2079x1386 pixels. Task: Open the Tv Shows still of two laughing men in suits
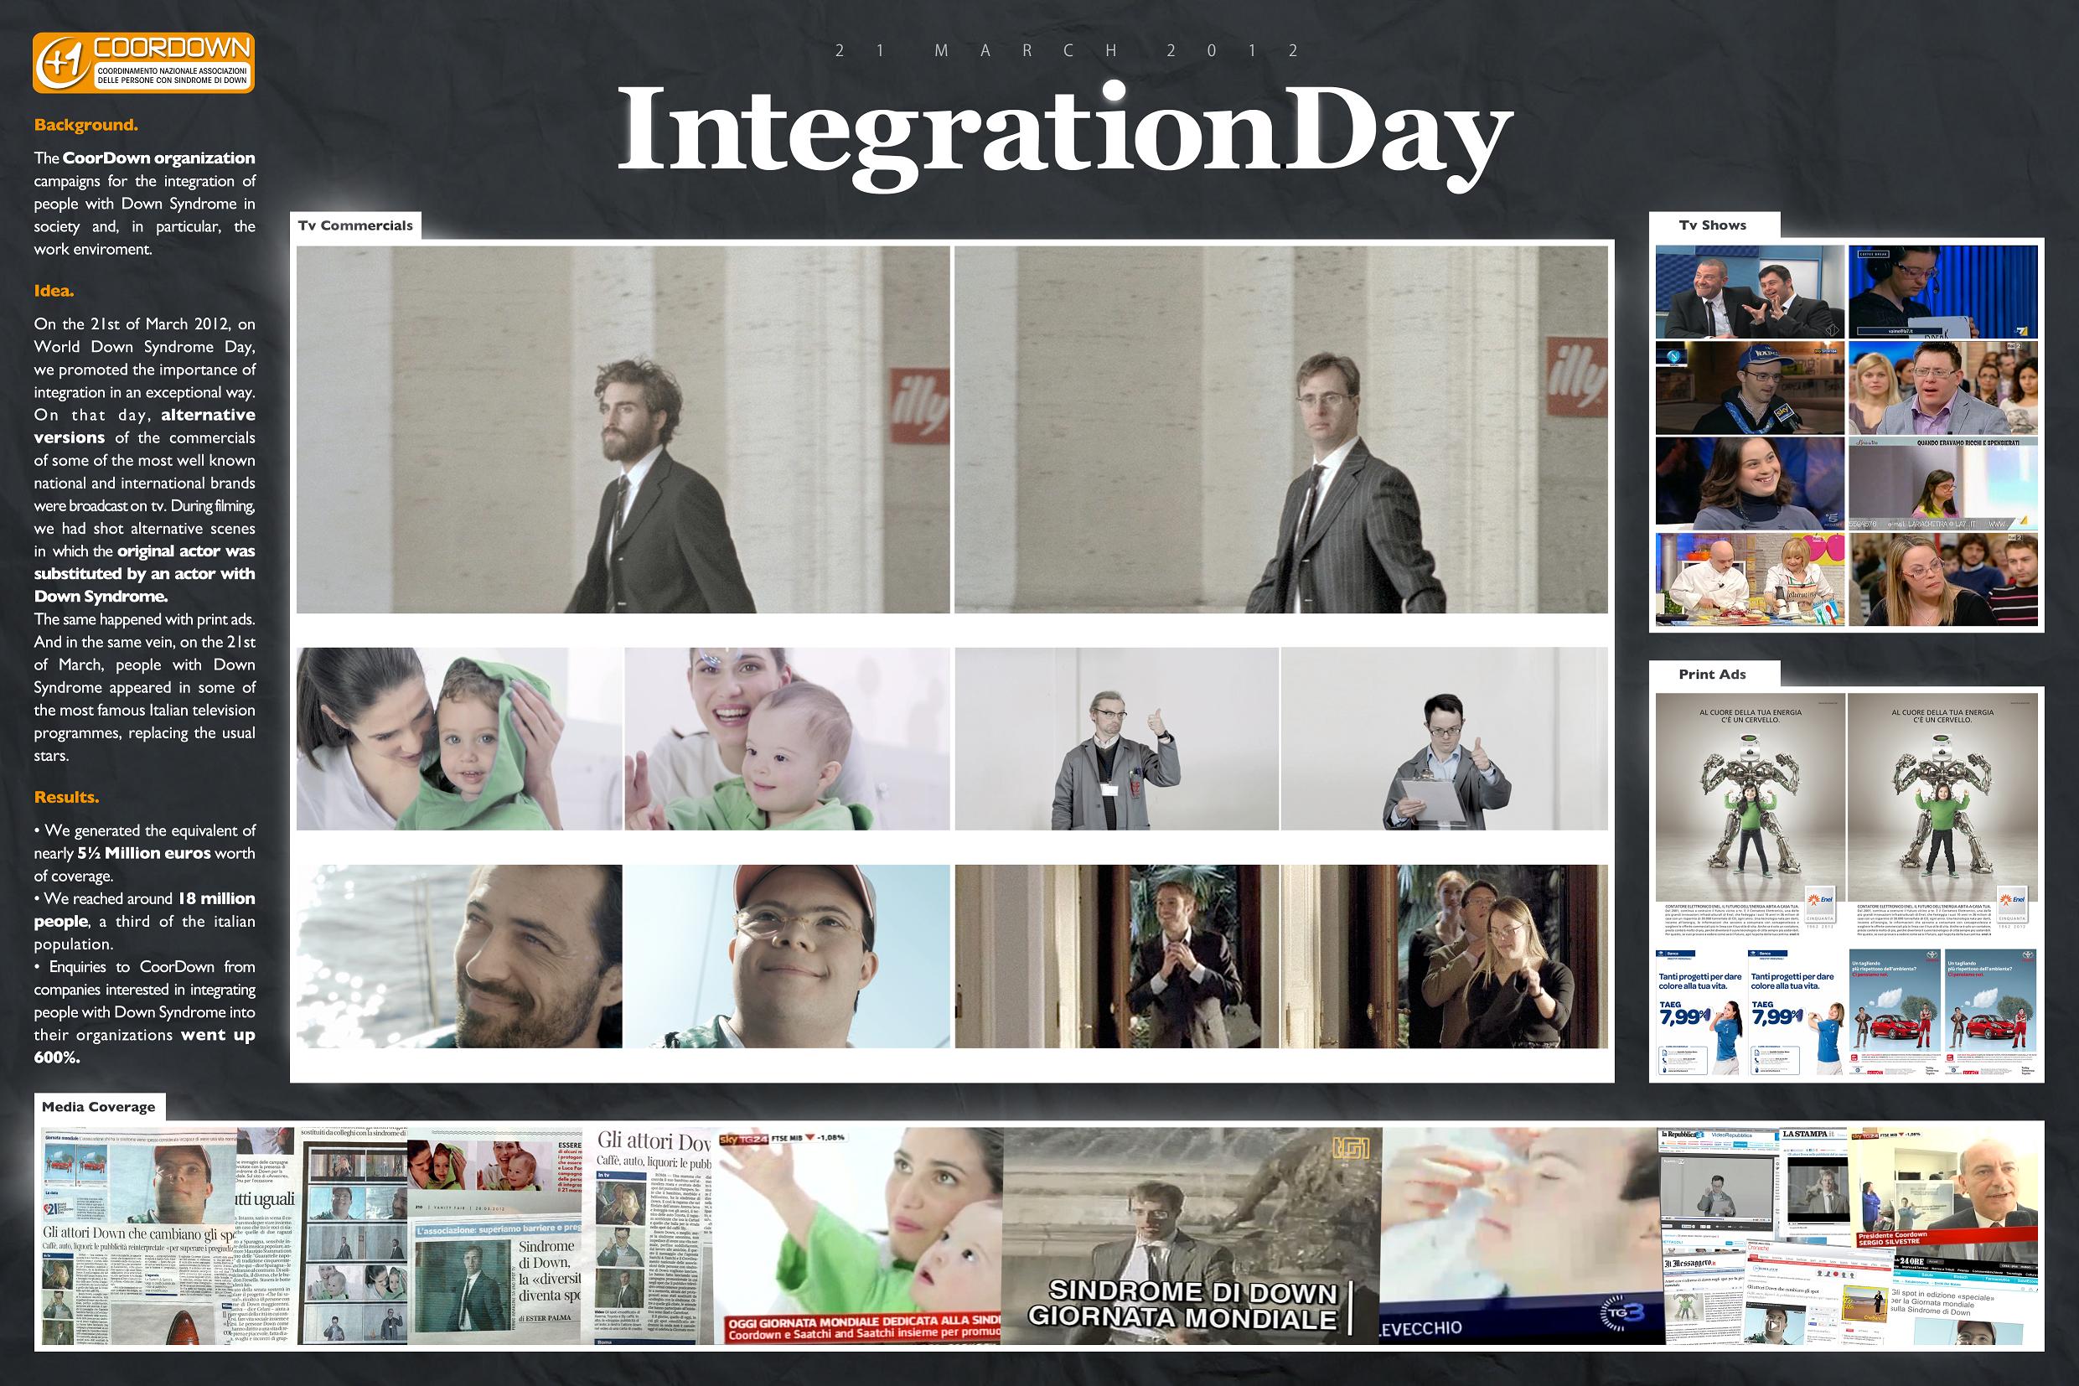(x=1751, y=292)
